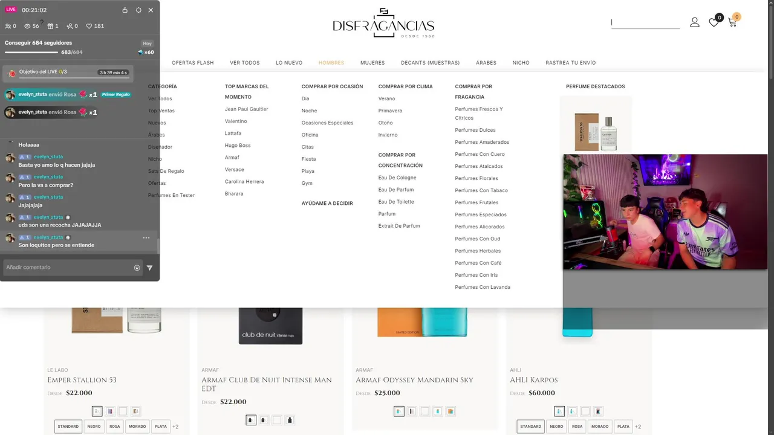The image size is (774, 435).
Task: Open RASTREA TU ENVÍO menu
Action: pyautogui.click(x=571, y=63)
